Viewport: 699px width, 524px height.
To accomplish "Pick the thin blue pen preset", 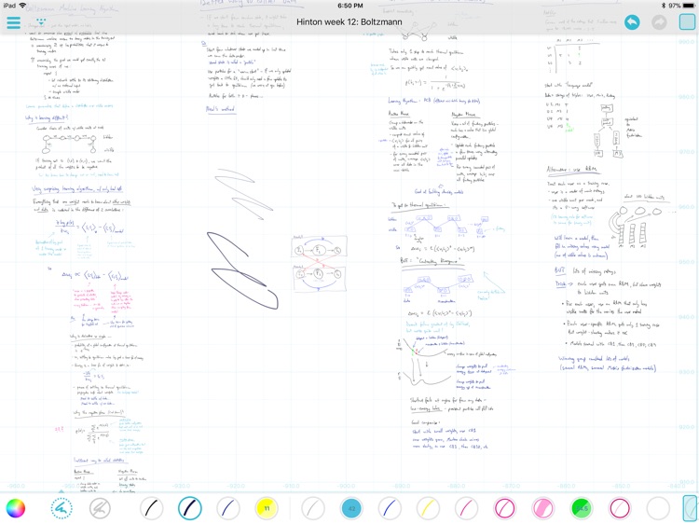I will coord(228,508).
